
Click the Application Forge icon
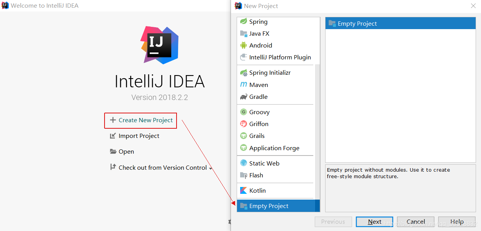point(243,148)
